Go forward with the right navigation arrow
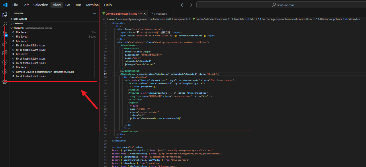The height and width of the screenshot is (167, 366). (190, 5)
